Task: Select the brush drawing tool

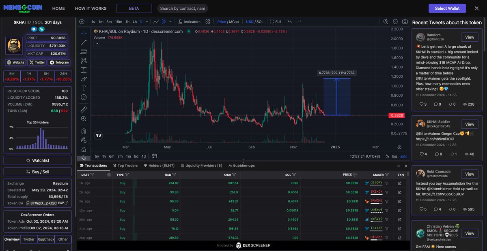Action: [x=84, y=79]
